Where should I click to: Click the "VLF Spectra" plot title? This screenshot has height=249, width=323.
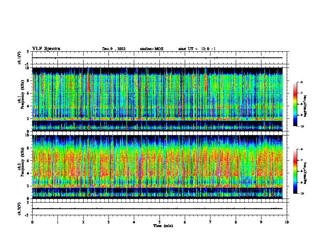click(x=46, y=49)
